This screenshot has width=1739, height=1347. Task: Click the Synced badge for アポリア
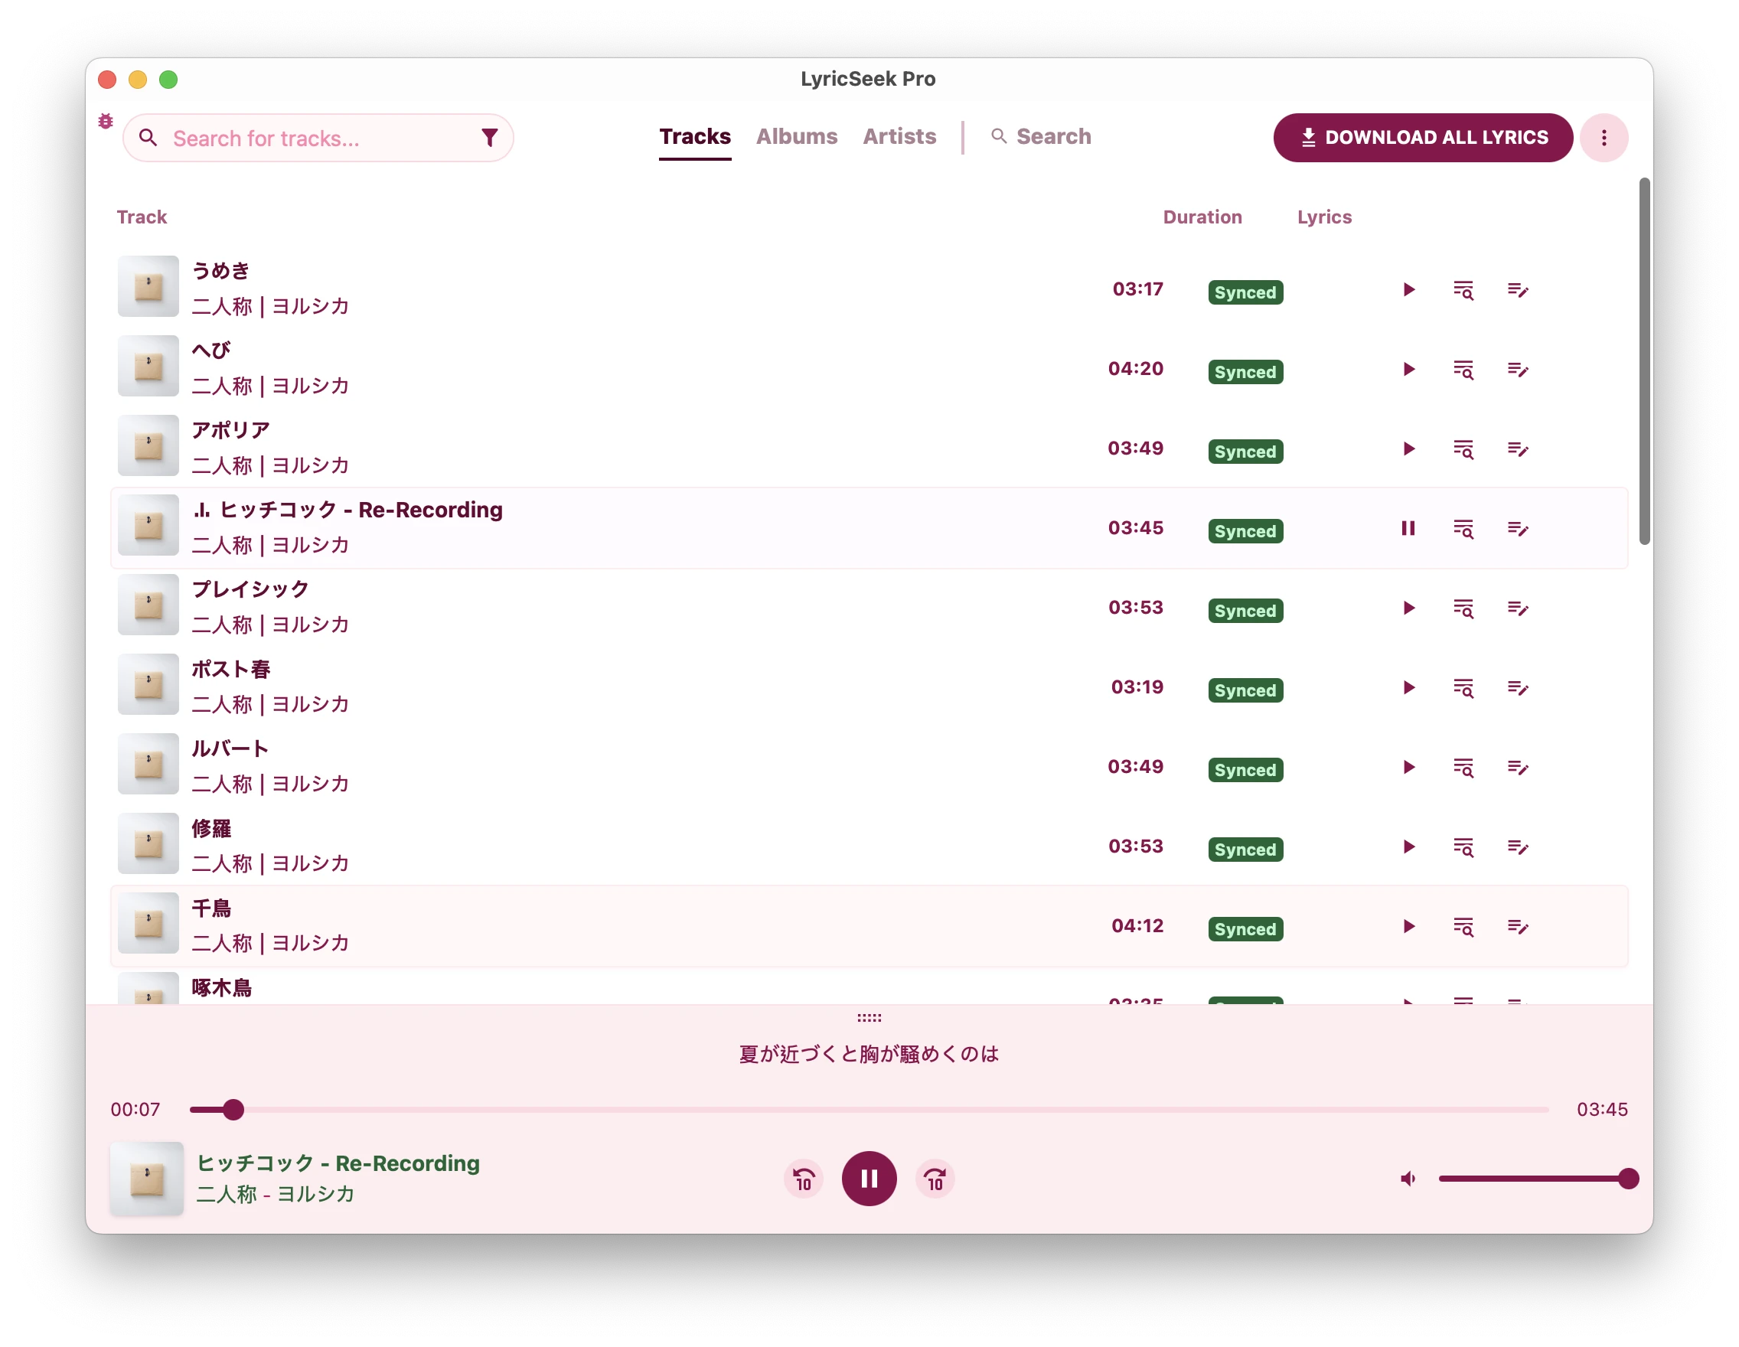1245,452
